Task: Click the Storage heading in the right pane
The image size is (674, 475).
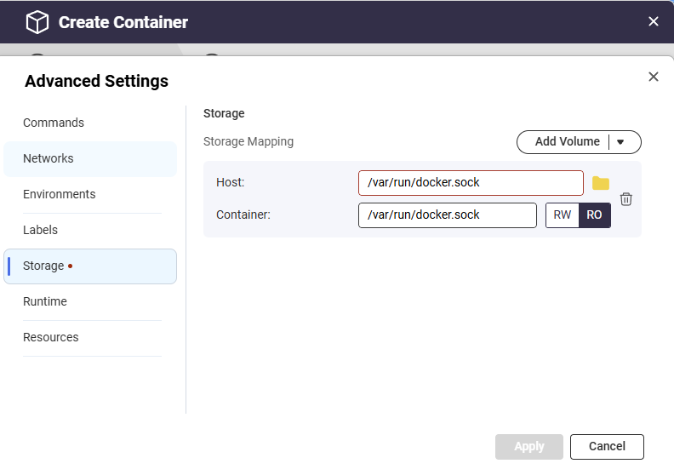Action: tap(224, 113)
